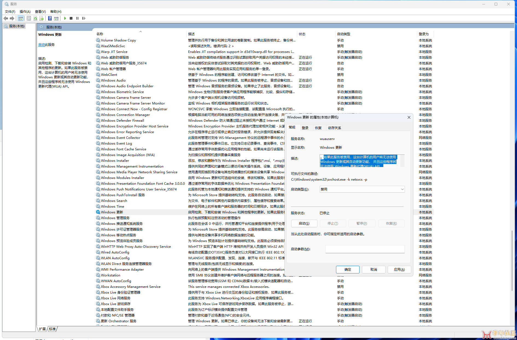Screen dimensions: 517x340
Task: Sort services by the 启动类型 column header
Action: tap(376, 34)
